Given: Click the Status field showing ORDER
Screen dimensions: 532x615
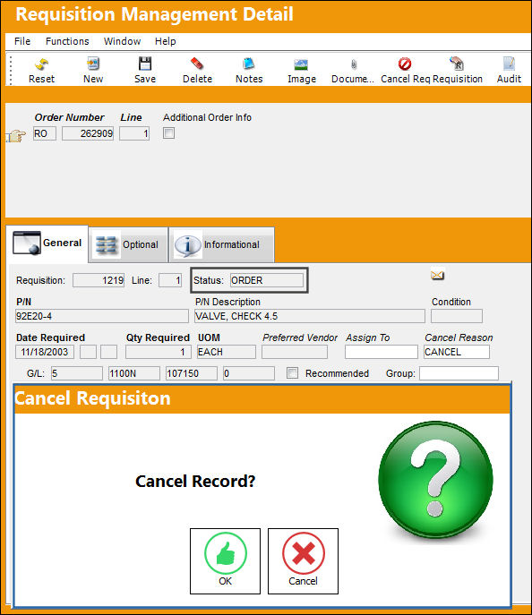Looking at the screenshot, I should click(267, 280).
